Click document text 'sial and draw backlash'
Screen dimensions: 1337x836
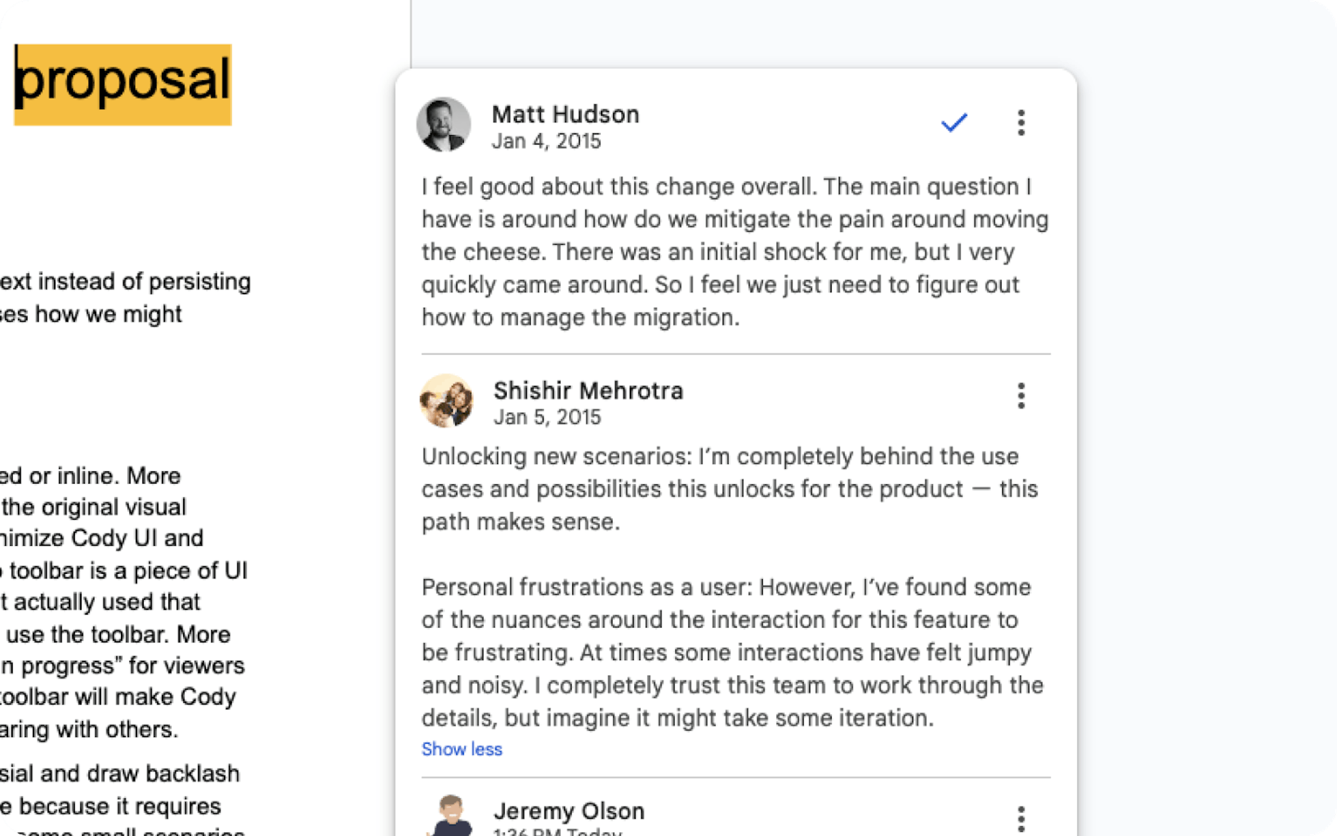(120, 774)
